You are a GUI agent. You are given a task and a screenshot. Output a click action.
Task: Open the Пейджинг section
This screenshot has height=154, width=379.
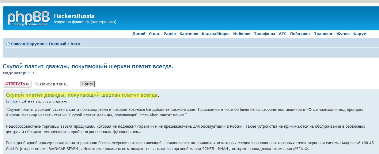click(x=300, y=34)
